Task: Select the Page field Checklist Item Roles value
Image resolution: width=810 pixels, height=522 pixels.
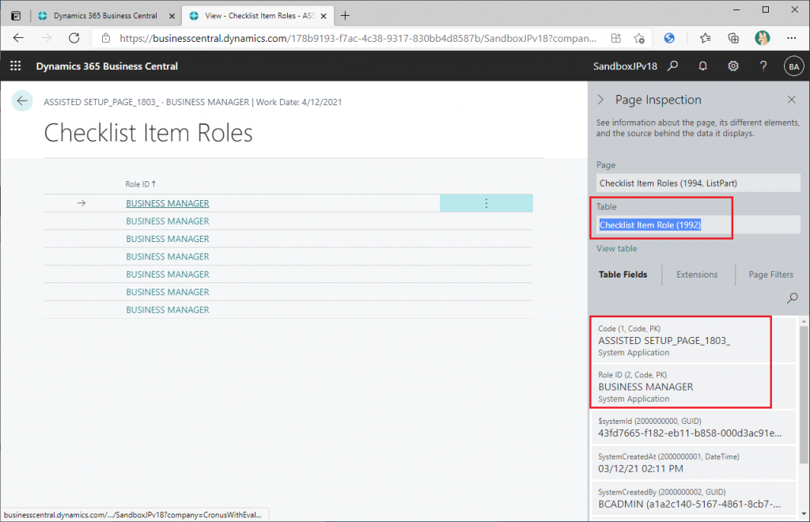Action: point(698,183)
